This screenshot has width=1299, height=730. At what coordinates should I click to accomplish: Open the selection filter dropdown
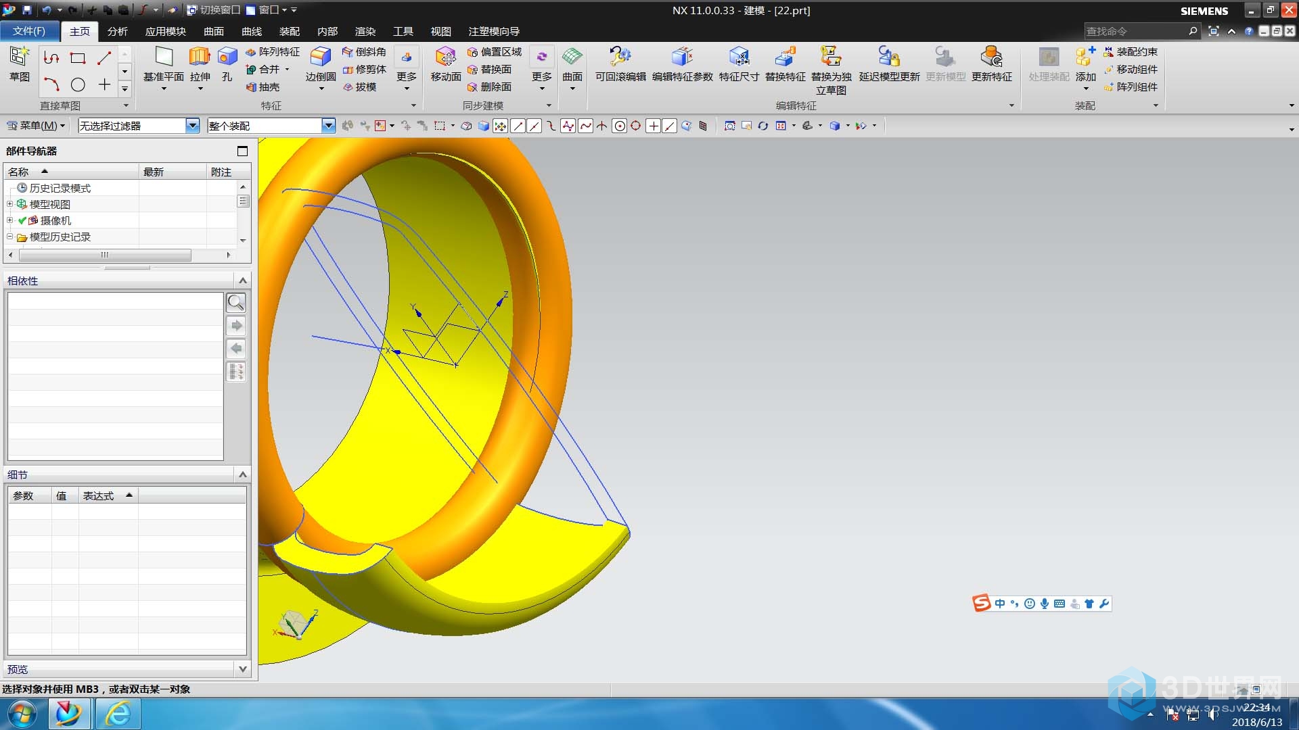point(193,126)
